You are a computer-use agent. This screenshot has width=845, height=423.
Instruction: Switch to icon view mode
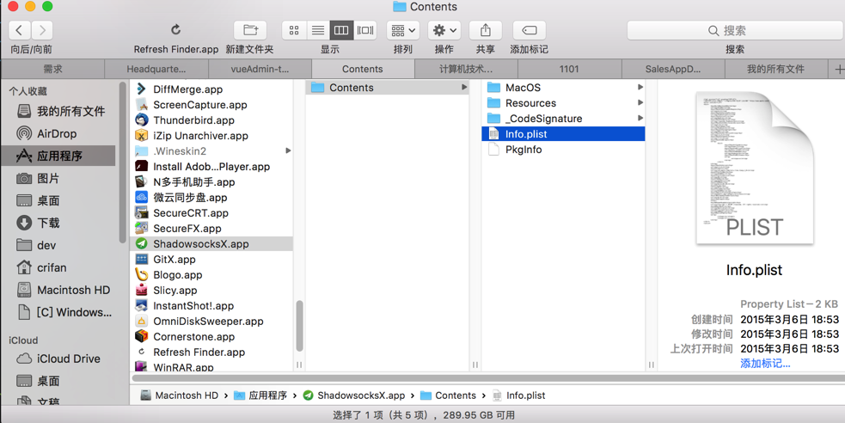click(x=294, y=30)
